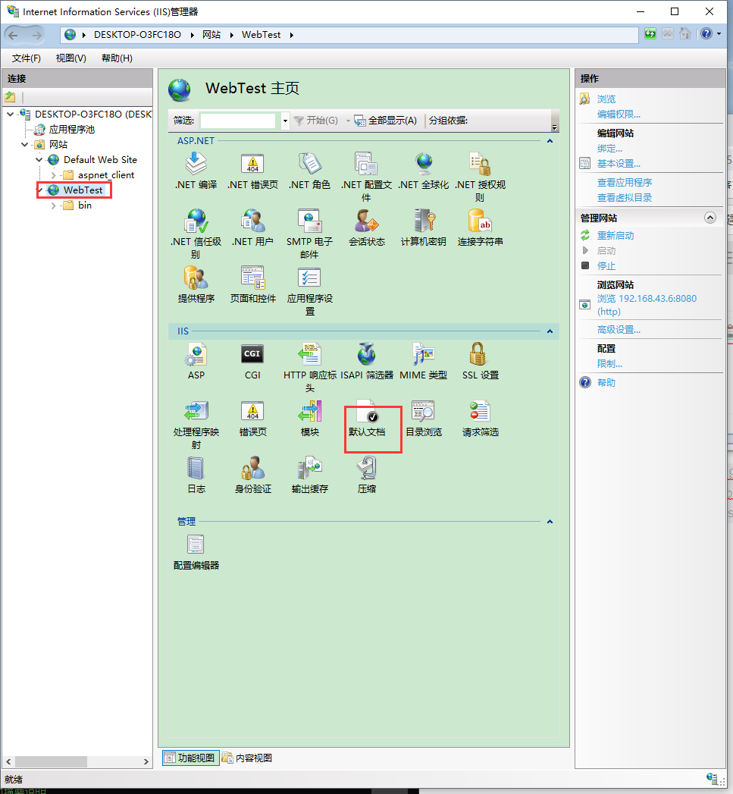
Task: Open the .NET 全球化 feature
Action: point(423,171)
